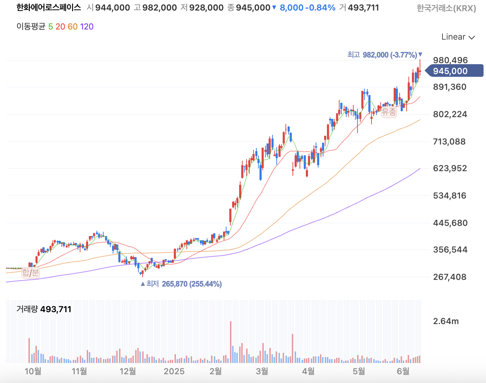Click the header volume 493,711 value
The image size is (486, 383).
pyautogui.click(x=363, y=7)
